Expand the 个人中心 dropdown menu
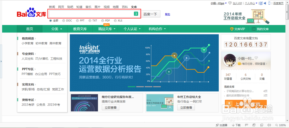The width and height of the screenshot is (289, 128). 256,3
